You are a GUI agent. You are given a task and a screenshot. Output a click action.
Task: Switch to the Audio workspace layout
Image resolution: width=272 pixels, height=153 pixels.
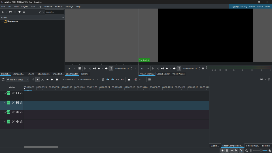252,7
